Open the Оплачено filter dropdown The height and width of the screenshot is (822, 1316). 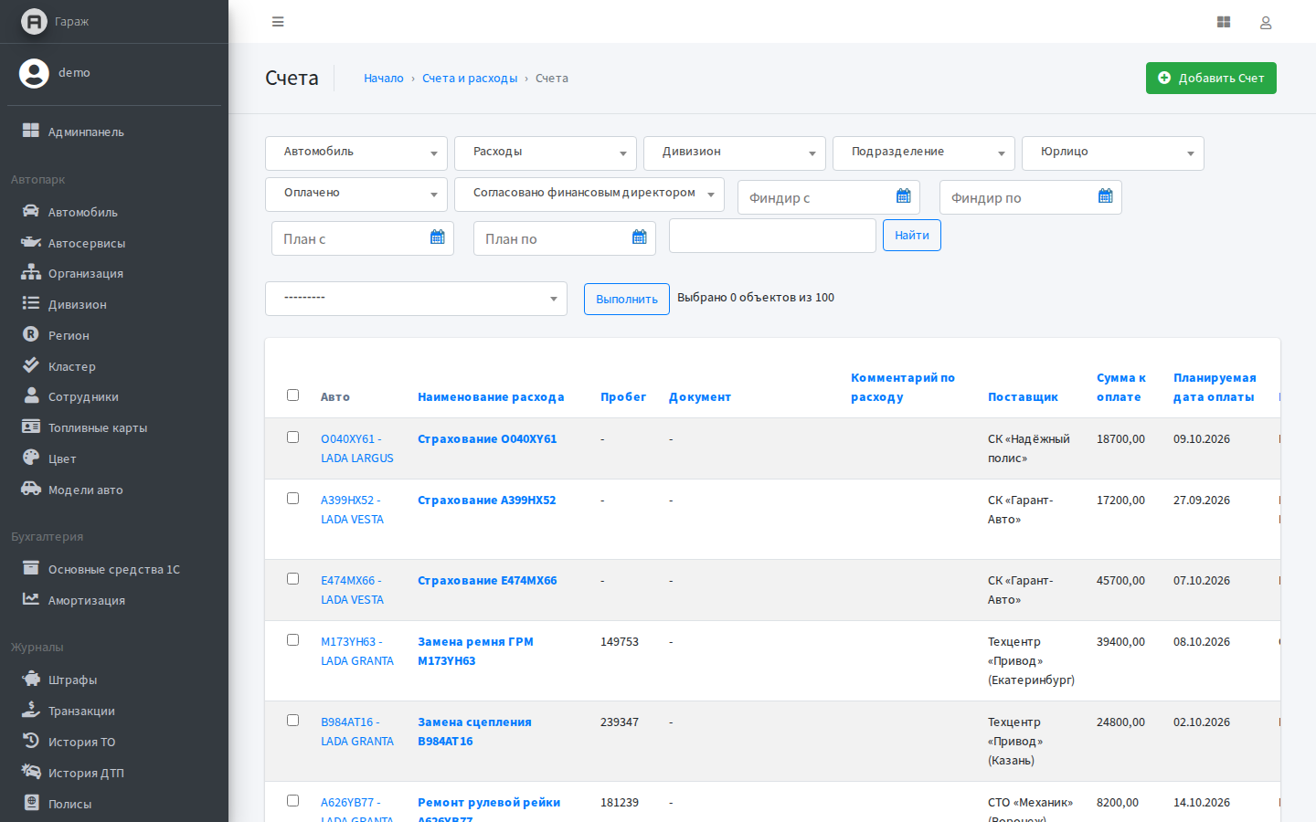(356, 194)
